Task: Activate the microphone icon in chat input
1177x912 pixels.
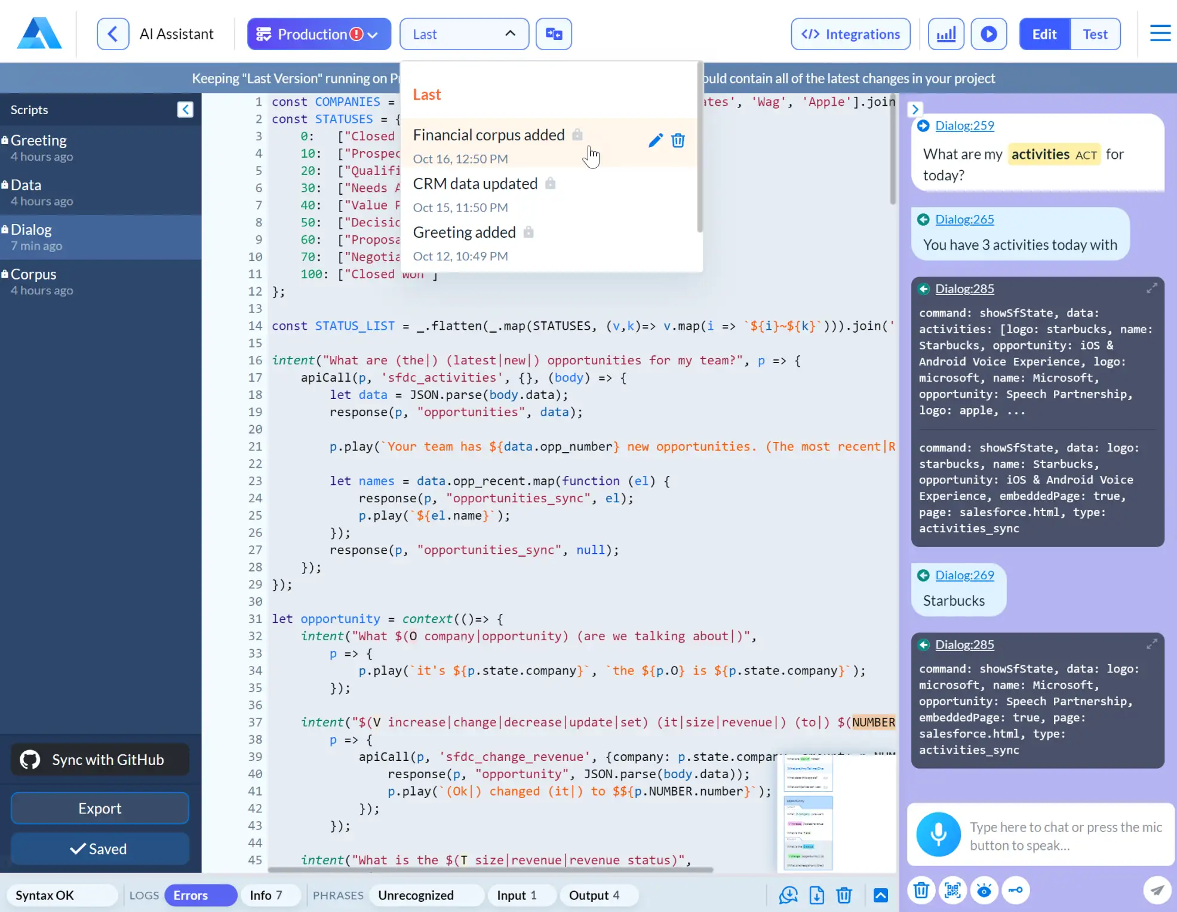Action: [x=938, y=834]
